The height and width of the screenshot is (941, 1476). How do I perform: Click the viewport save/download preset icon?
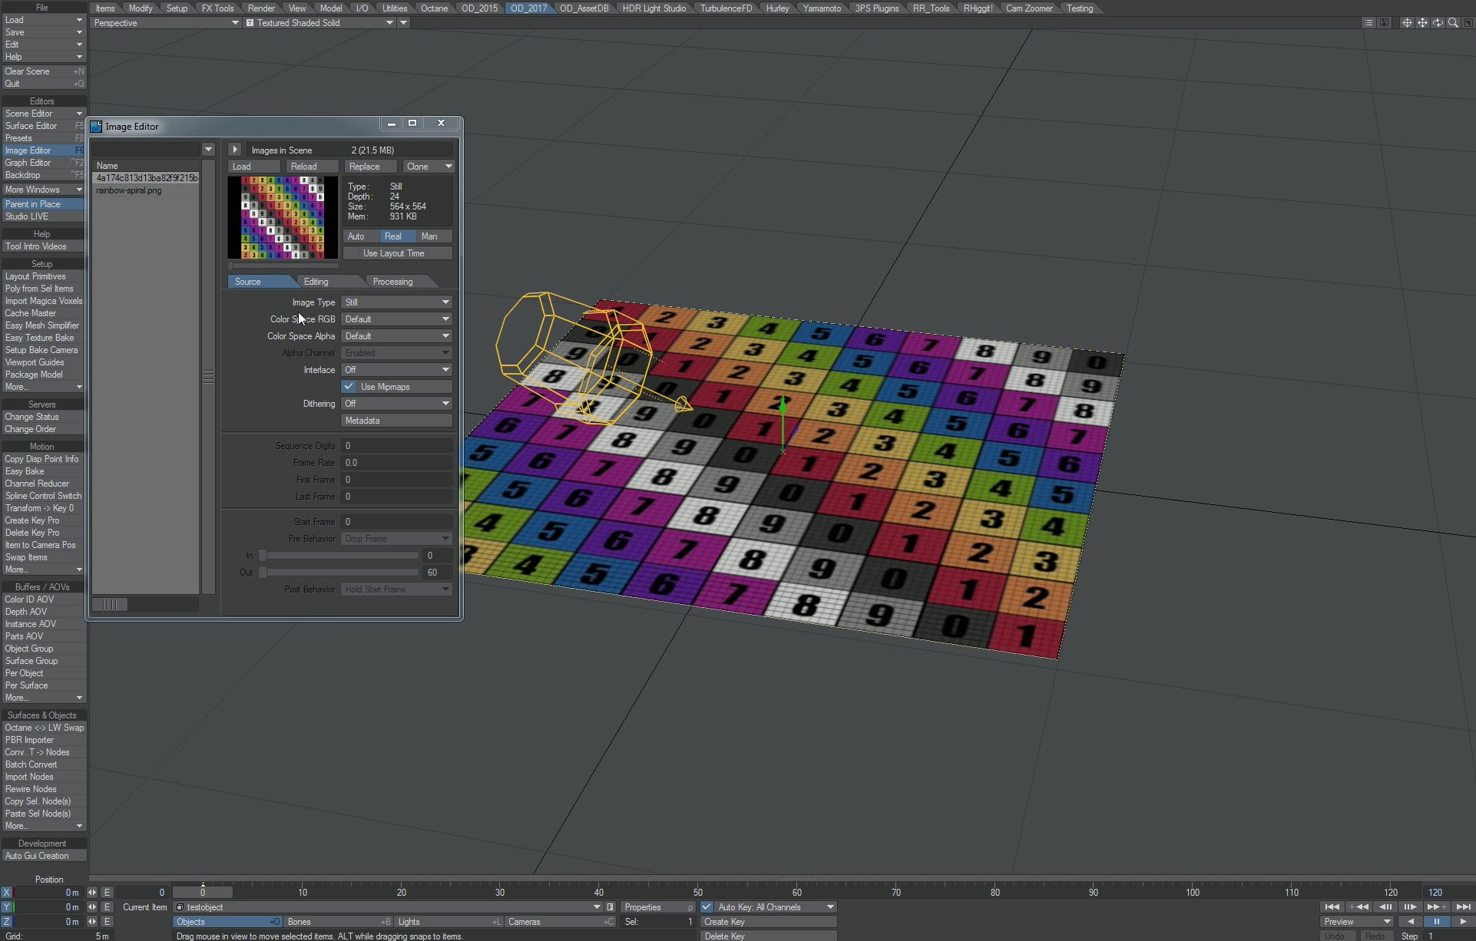[x=1384, y=23]
